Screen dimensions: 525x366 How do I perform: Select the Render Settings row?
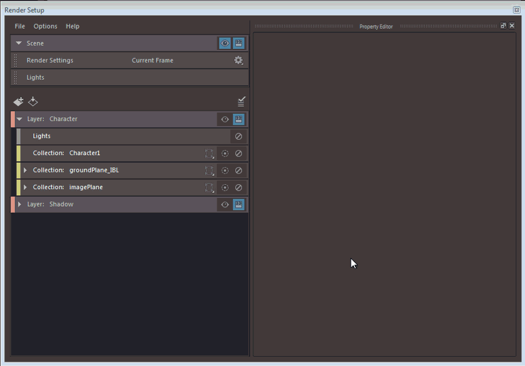(x=93, y=60)
